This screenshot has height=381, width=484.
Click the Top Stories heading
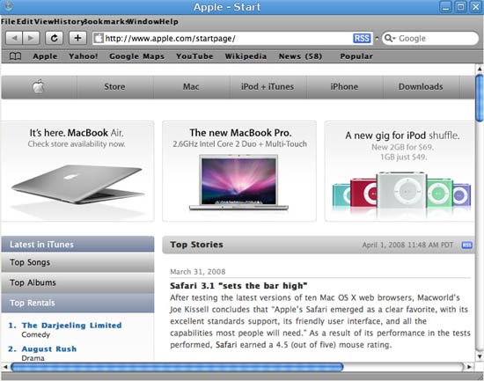[196, 245]
